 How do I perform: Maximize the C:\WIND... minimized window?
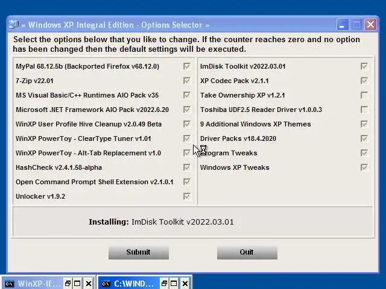pyautogui.click(x=174, y=284)
